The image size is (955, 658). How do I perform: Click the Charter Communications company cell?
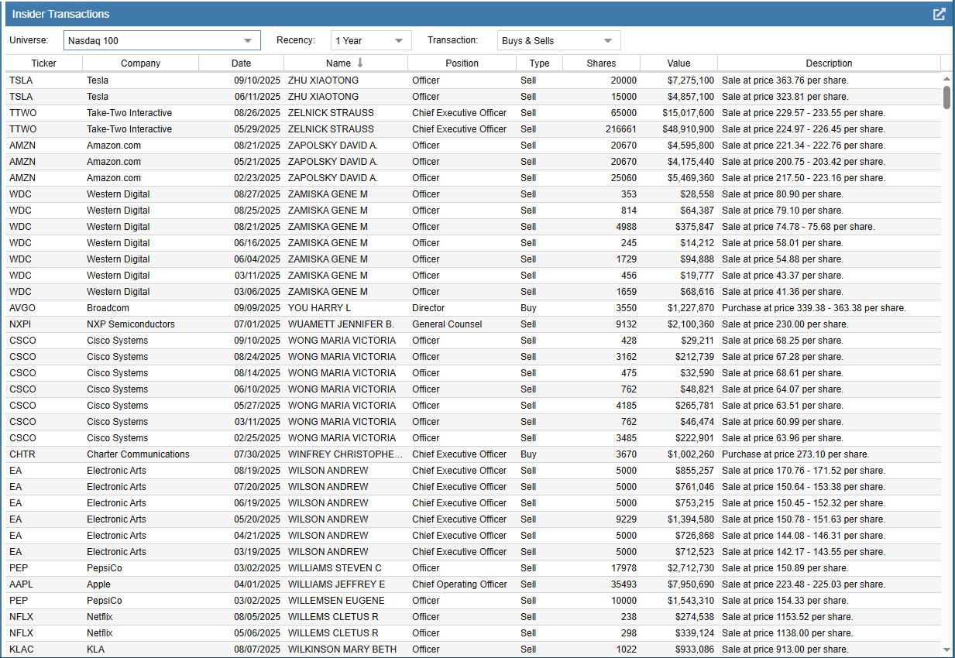tap(138, 454)
